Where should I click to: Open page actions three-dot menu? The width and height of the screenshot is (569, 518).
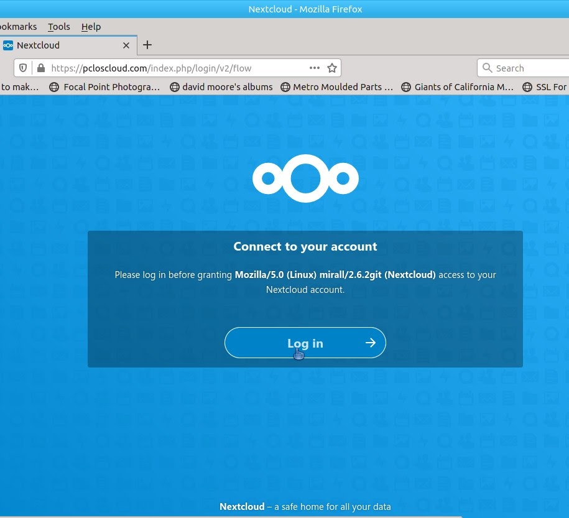[315, 68]
